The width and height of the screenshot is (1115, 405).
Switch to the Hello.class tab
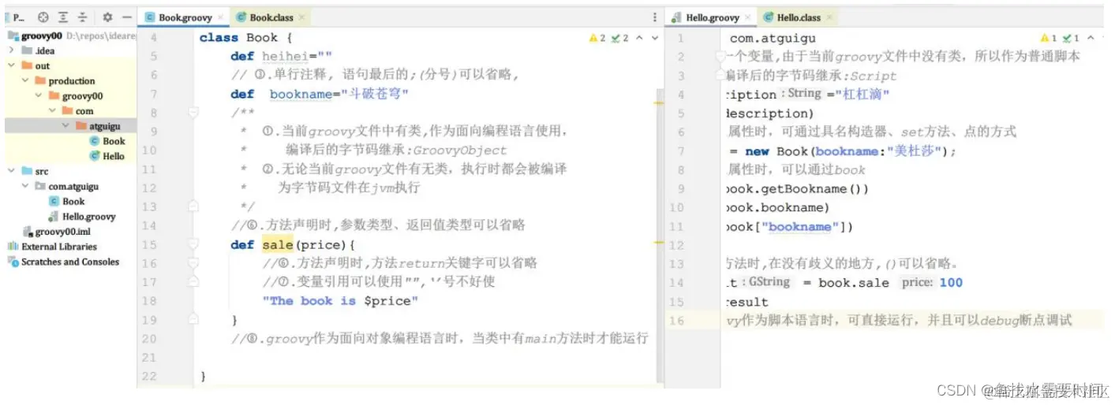798,17
